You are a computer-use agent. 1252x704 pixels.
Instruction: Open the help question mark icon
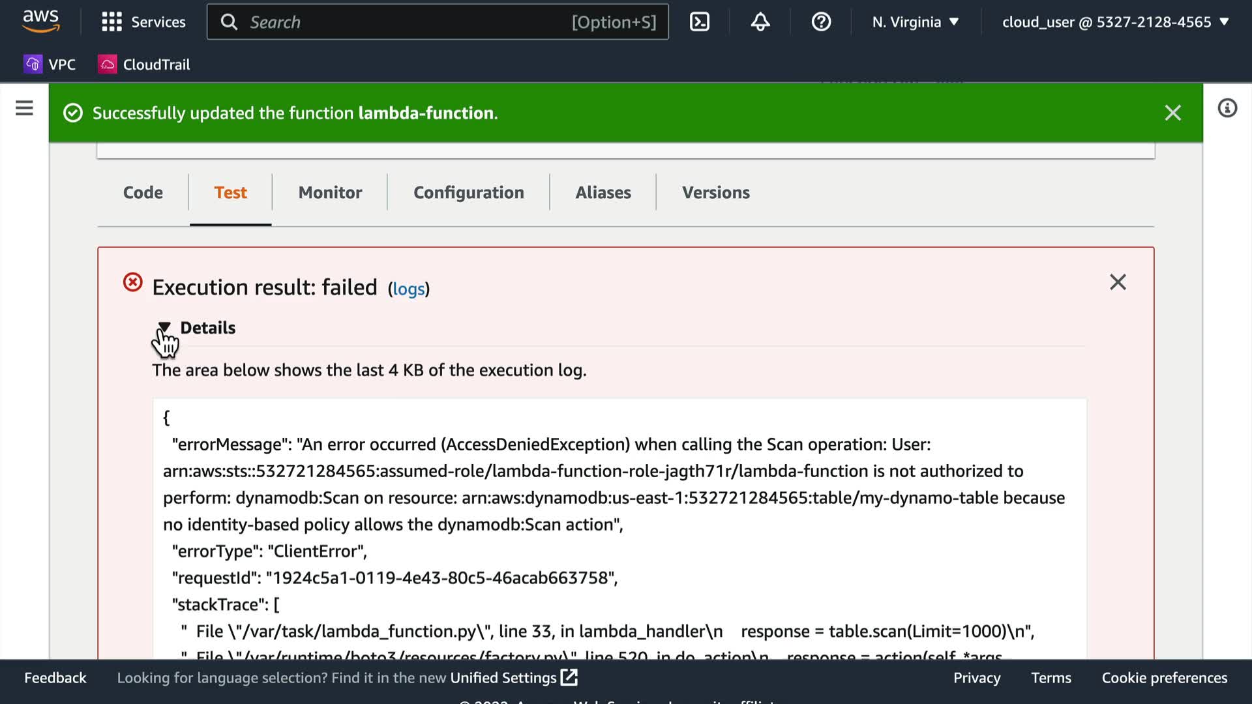tap(820, 22)
